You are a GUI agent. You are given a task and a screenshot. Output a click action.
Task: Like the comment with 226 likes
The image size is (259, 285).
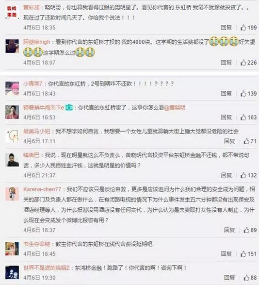[243, 63]
